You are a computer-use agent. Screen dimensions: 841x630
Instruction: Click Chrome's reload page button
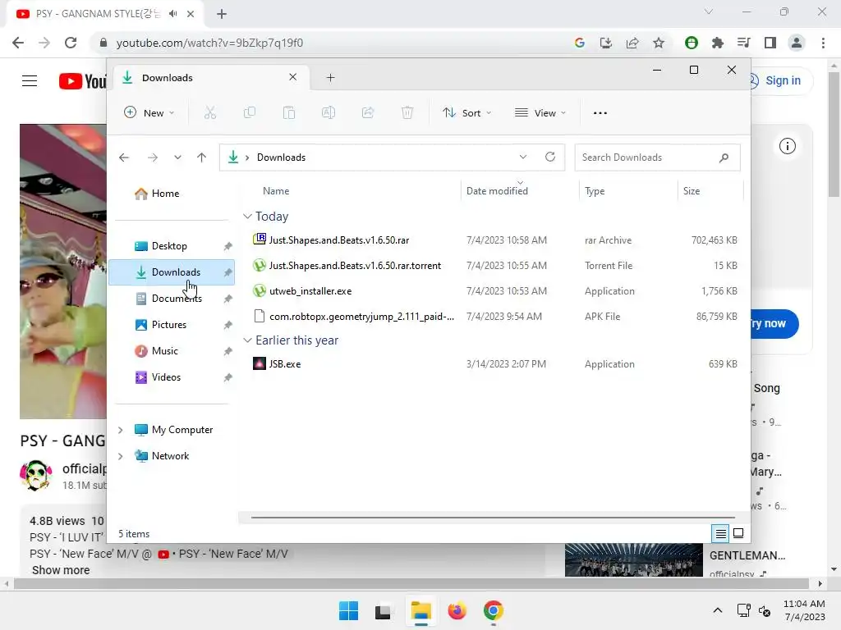(x=71, y=43)
